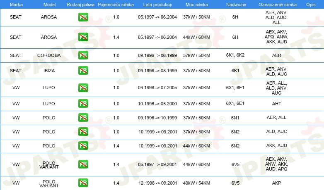Click the AKK, AUD engine code cell
This screenshot has height=190, width=324.
point(276,145)
